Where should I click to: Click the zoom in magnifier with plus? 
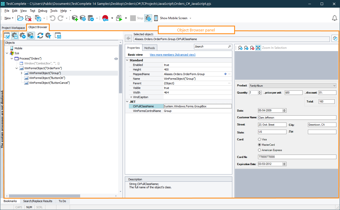240,48
